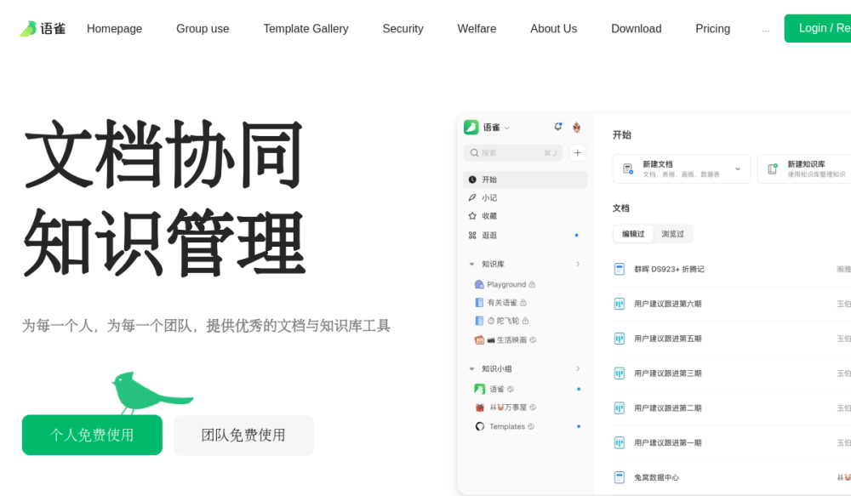The height and width of the screenshot is (496, 851).
Task: Focus the 搜索 search field
Action: click(x=513, y=153)
